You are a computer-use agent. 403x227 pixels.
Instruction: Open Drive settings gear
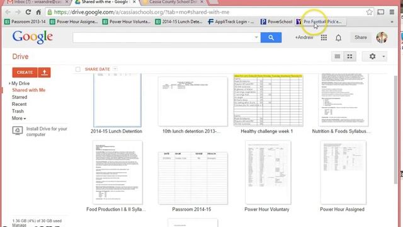point(372,56)
